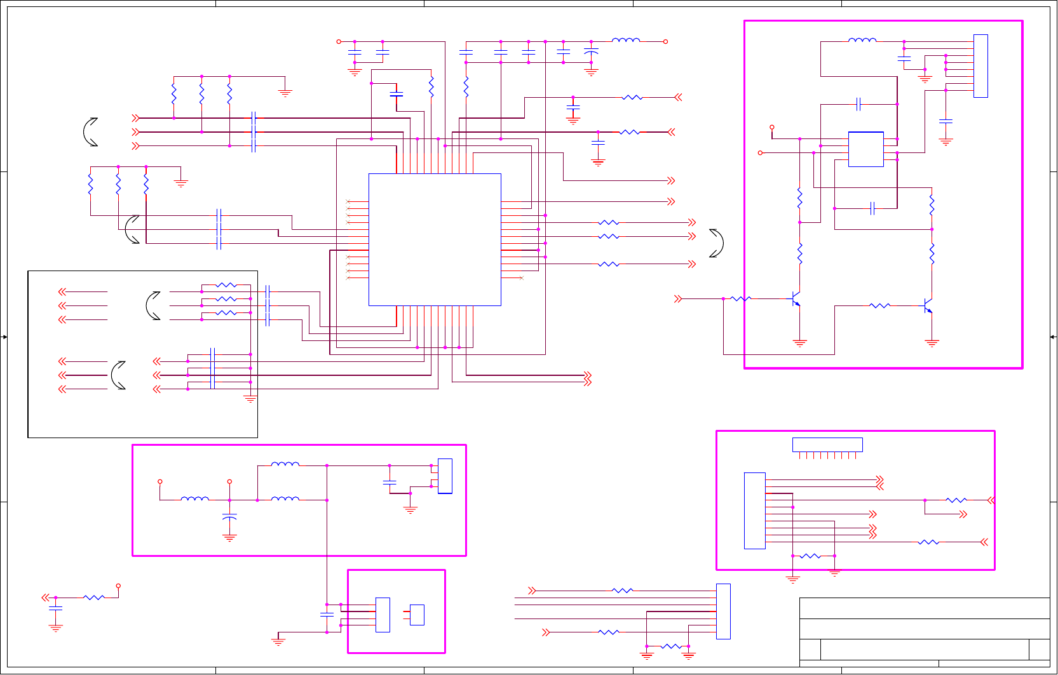Select the small two-pin blue square in the bottom magenta box
The image size is (1058, 675).
tap(417, 615)
